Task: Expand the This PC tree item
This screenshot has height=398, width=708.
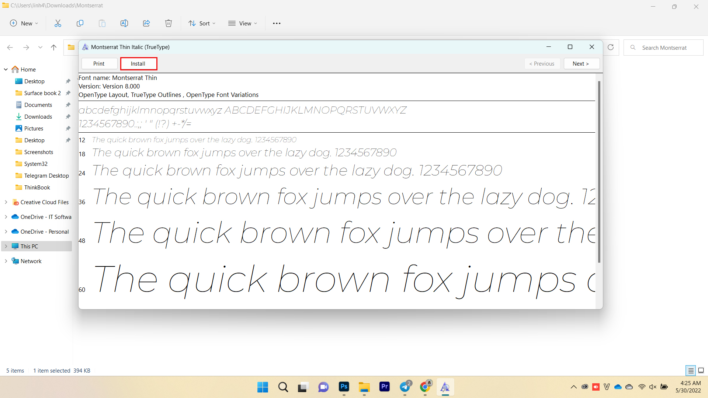Action: click(x=6, y=246)
